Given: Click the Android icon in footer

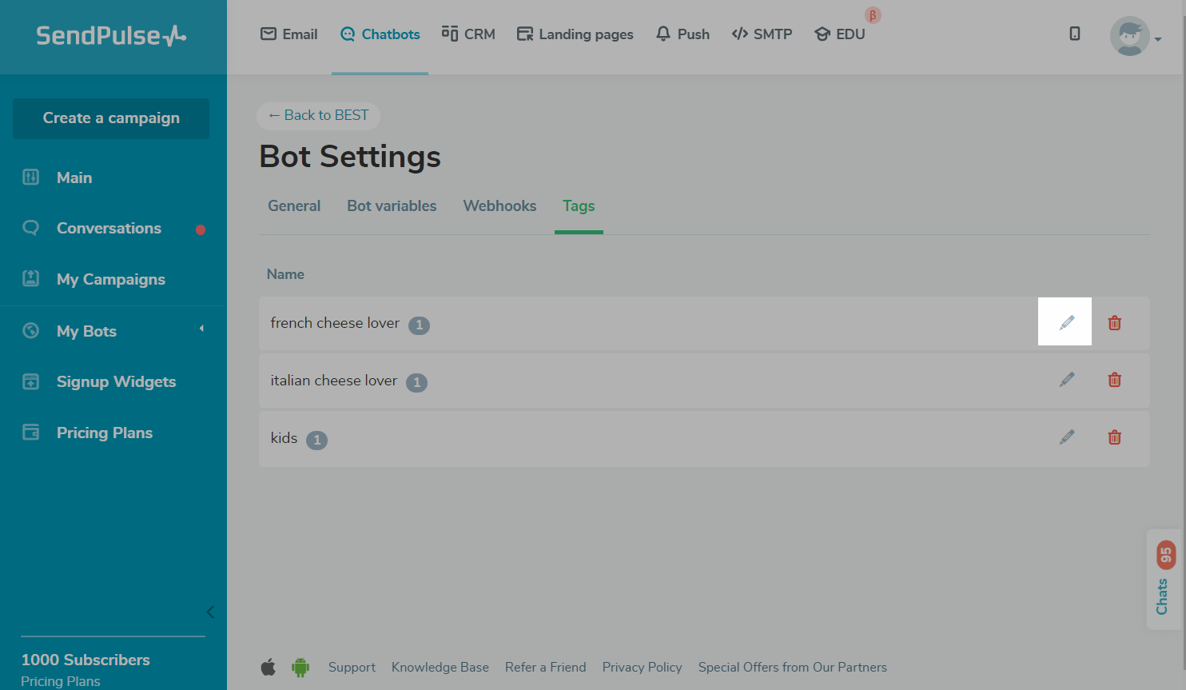Looking at the screenshot, I should click(x=300, y=666).
